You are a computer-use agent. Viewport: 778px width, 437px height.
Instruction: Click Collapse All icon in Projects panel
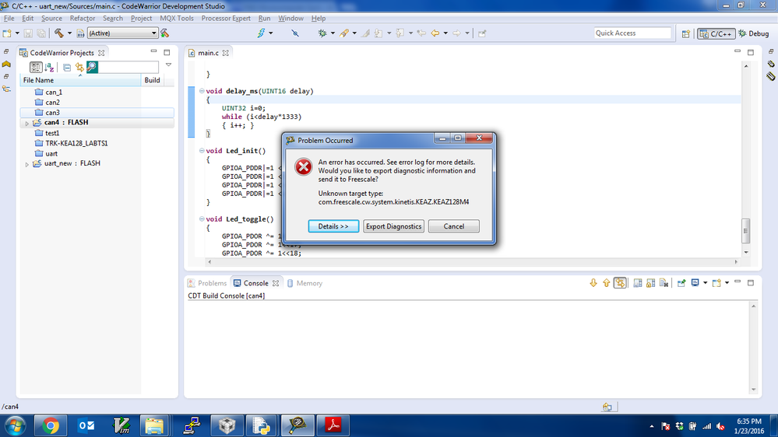(x=66, y=68)
